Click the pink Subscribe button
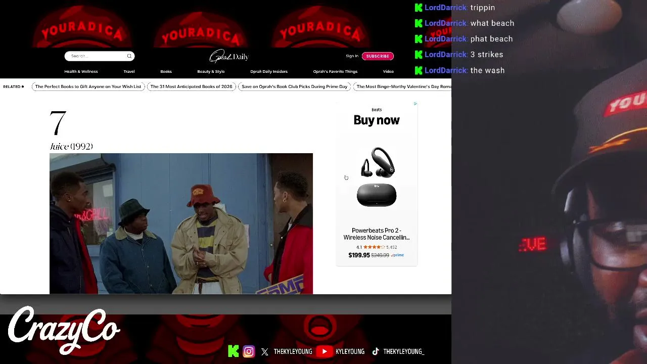 coord(378,56)
